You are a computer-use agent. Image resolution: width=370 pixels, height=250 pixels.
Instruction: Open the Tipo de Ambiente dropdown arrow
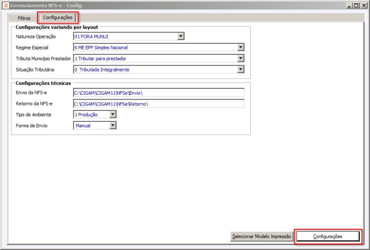113,114
